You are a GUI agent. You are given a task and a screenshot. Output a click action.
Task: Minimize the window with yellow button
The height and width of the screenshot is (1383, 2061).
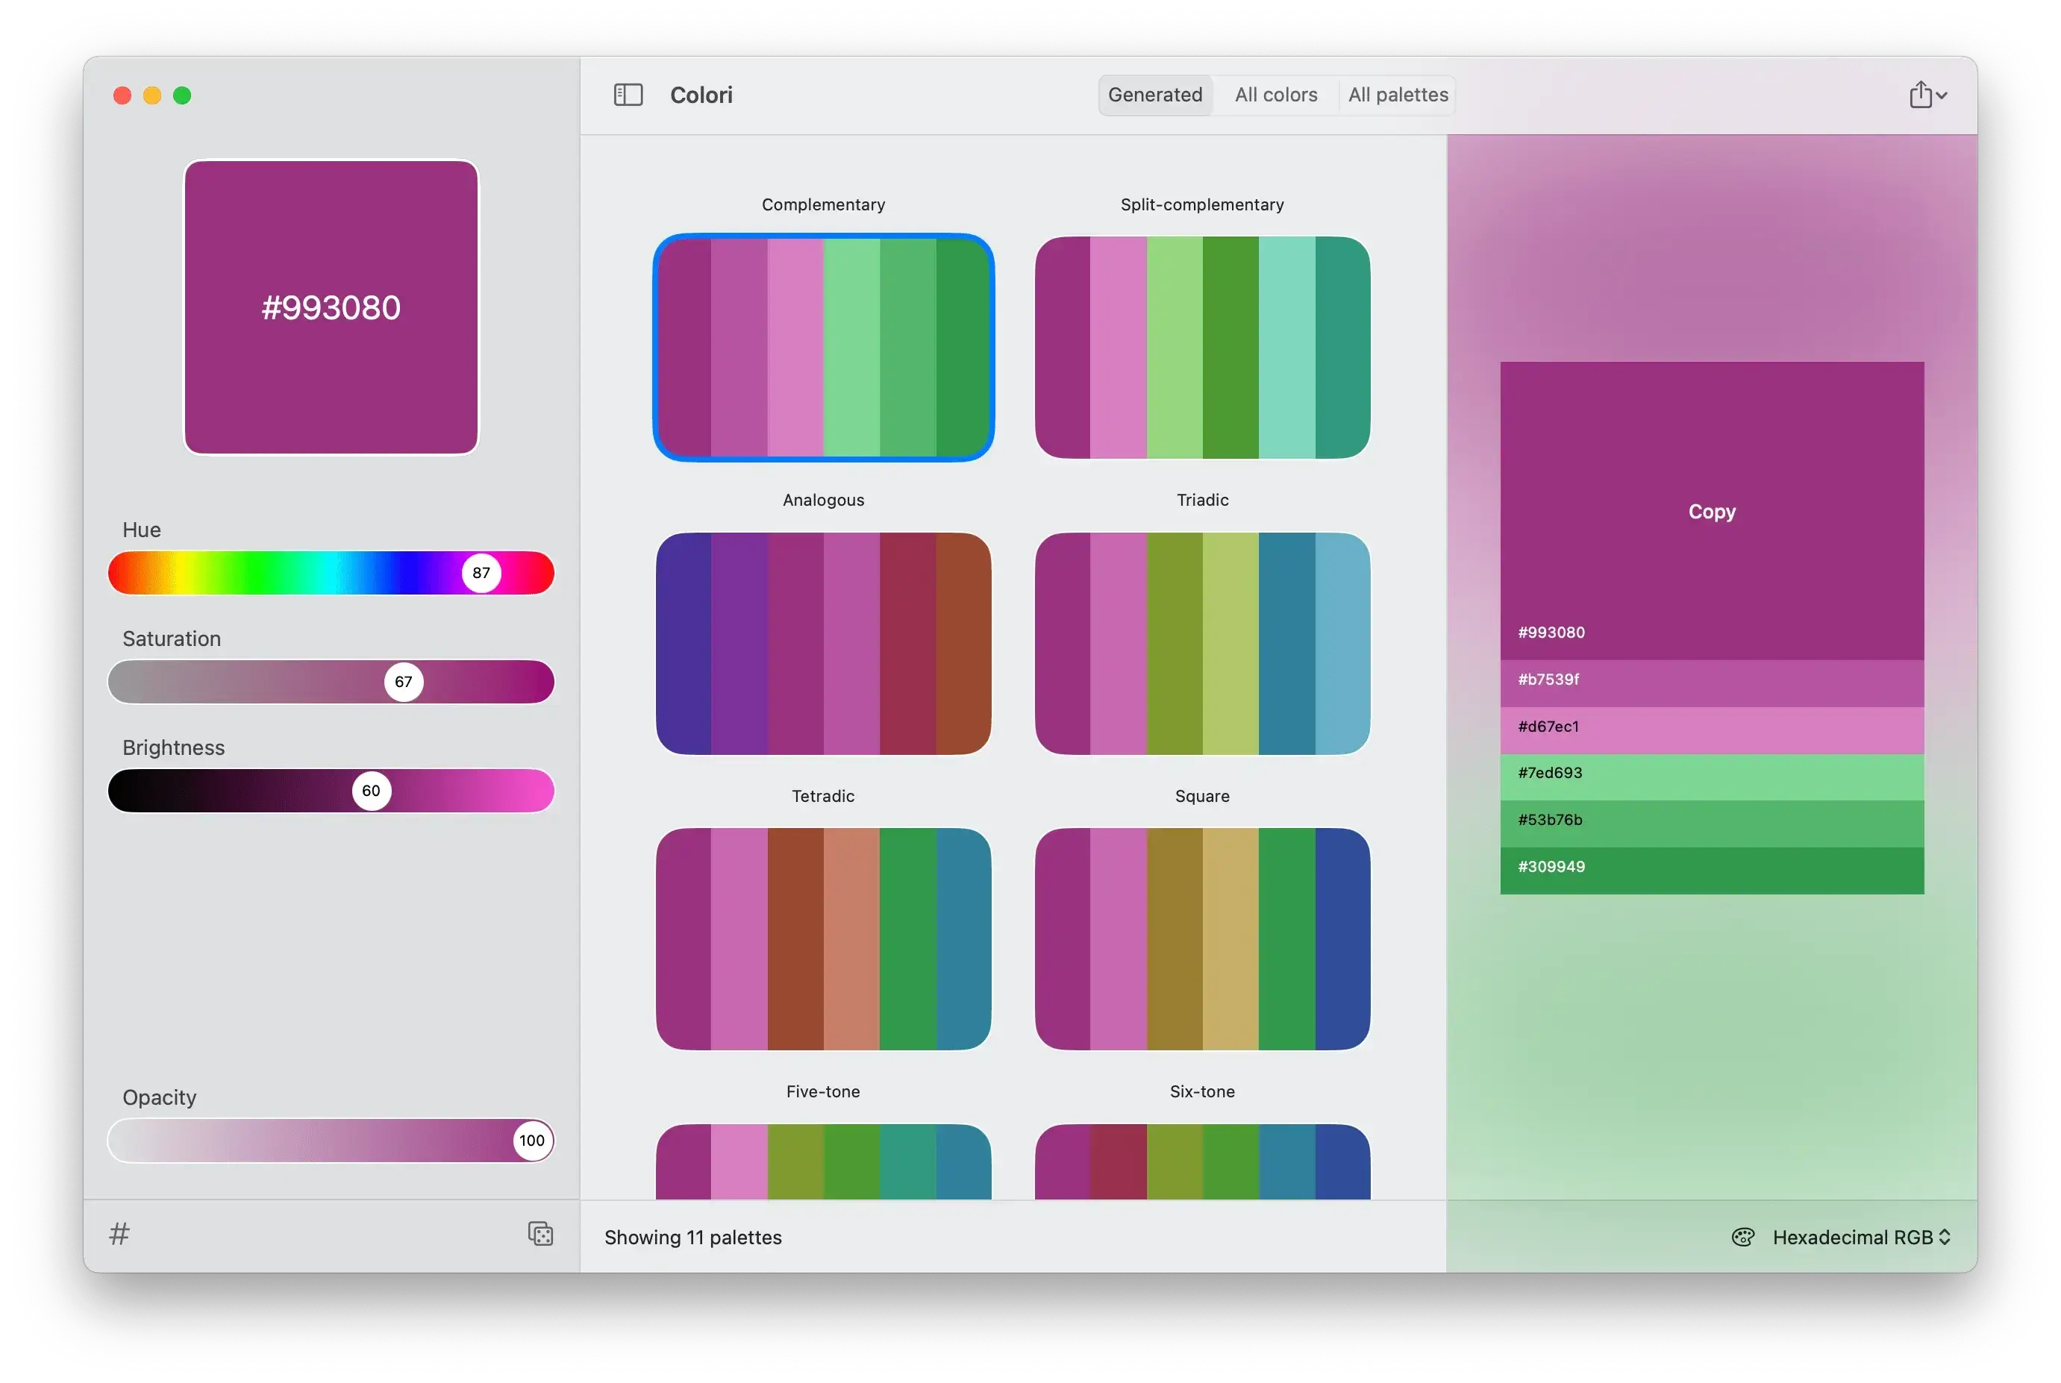pyautogui.click(x=153, y=95)
